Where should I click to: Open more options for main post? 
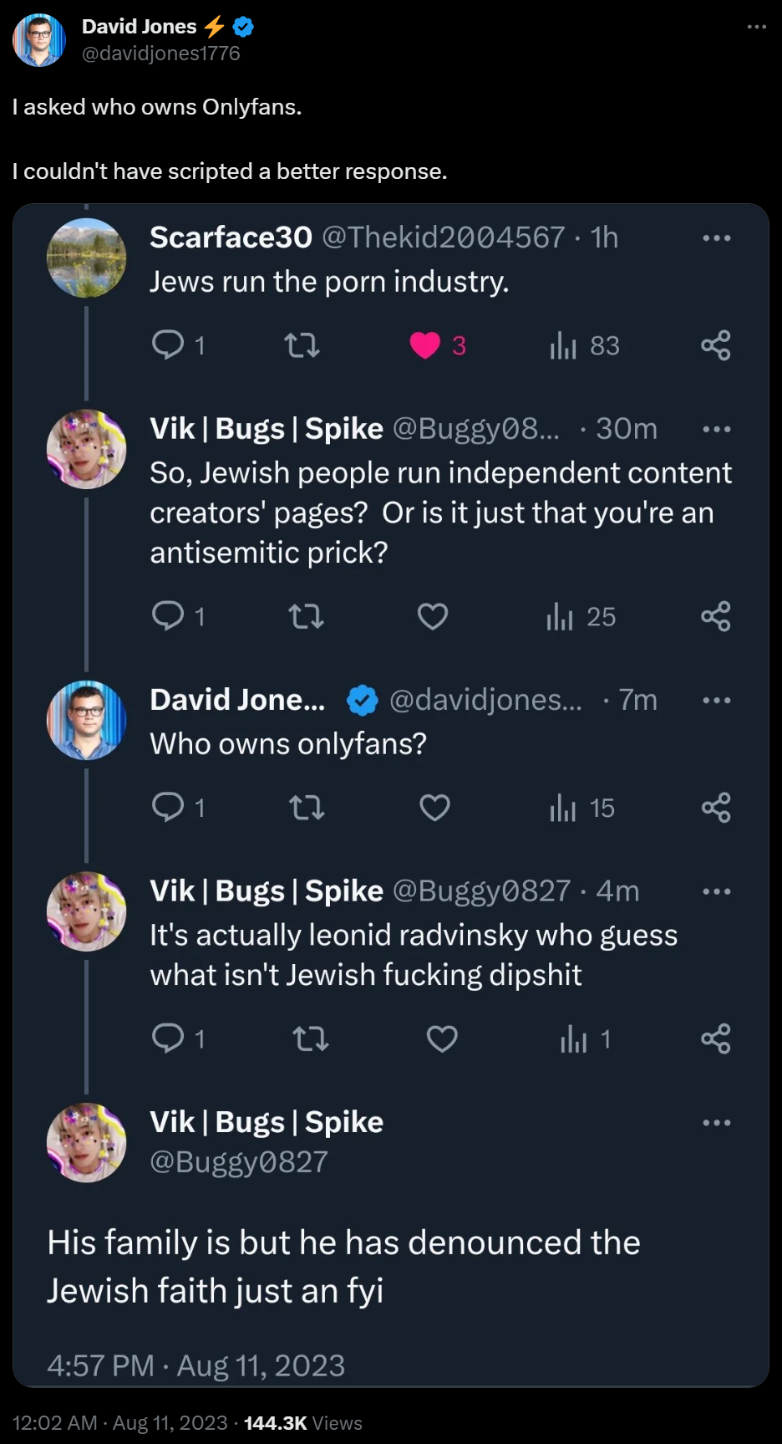tap(756, 27)
